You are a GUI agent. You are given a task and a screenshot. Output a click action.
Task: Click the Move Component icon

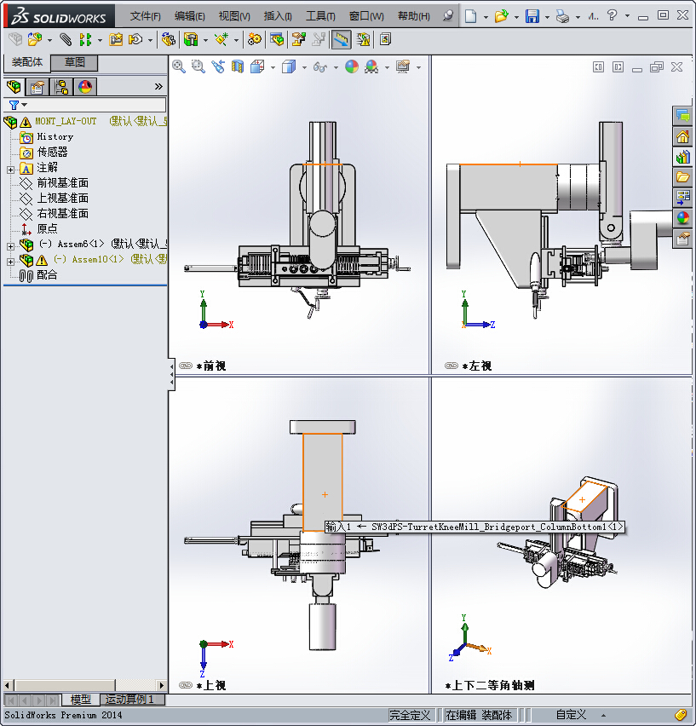(135, 39)
